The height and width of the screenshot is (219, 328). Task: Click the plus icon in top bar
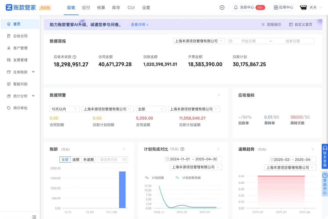222,8
